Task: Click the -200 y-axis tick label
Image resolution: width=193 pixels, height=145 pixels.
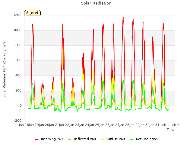Action: (18, 121)
